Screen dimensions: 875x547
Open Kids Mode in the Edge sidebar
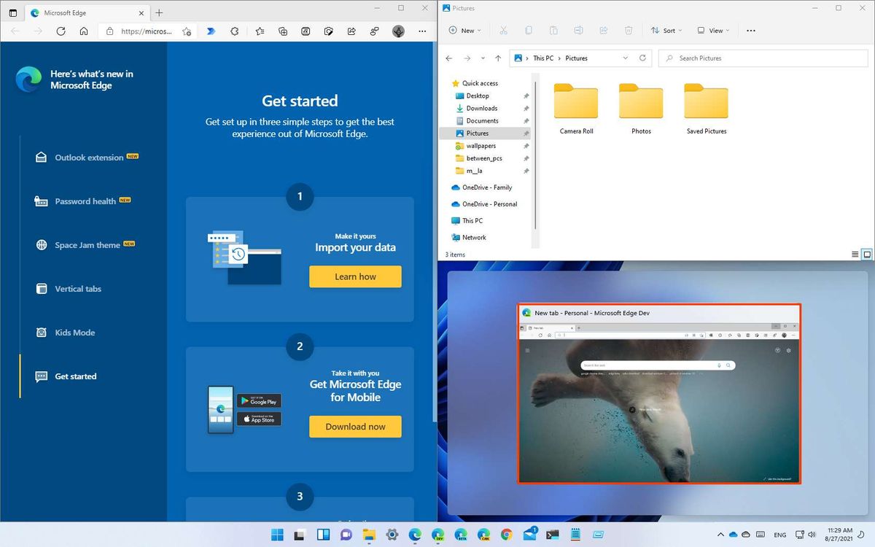(75, 332)
